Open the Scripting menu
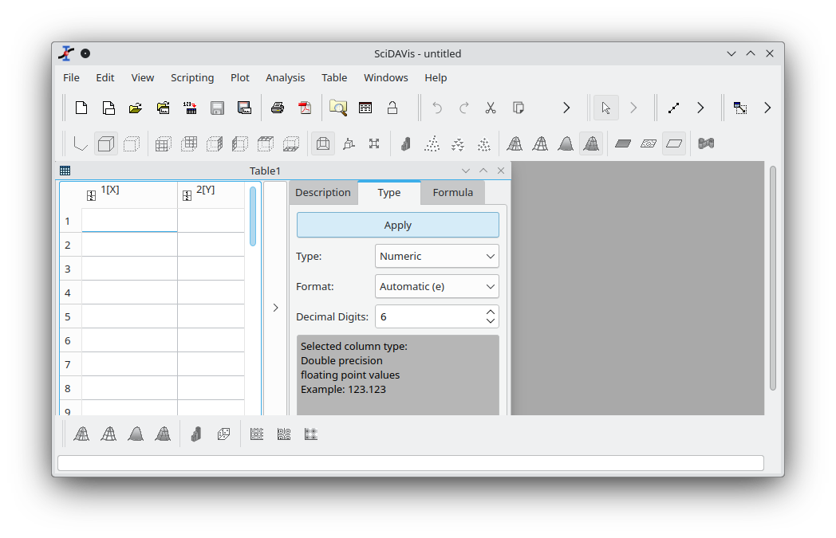The image size is (836, 538). tap(192, 78)
